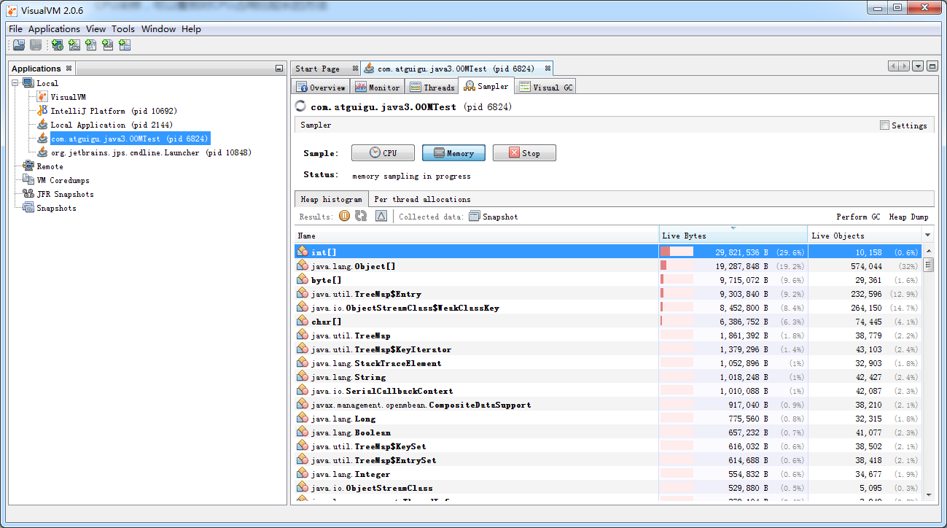Image resolution: width=947 pixels, height=528 pixels.
Task: Pause live results with the orange pause icon
Action: (344, 216)
